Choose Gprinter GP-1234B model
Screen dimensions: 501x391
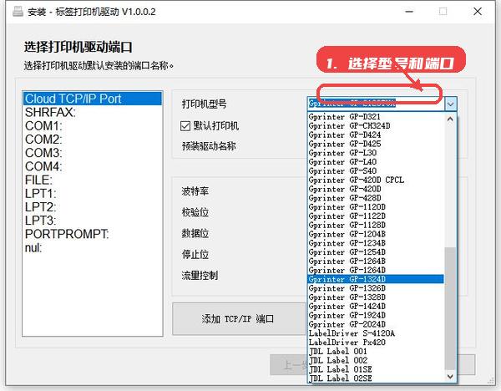click(376, 243)
